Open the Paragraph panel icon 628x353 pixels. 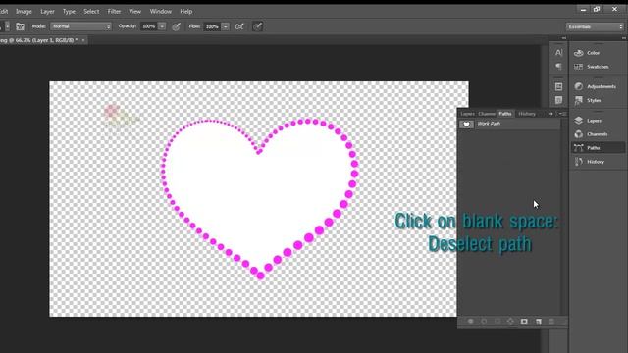pyautogui.click(x=558, y=67)
